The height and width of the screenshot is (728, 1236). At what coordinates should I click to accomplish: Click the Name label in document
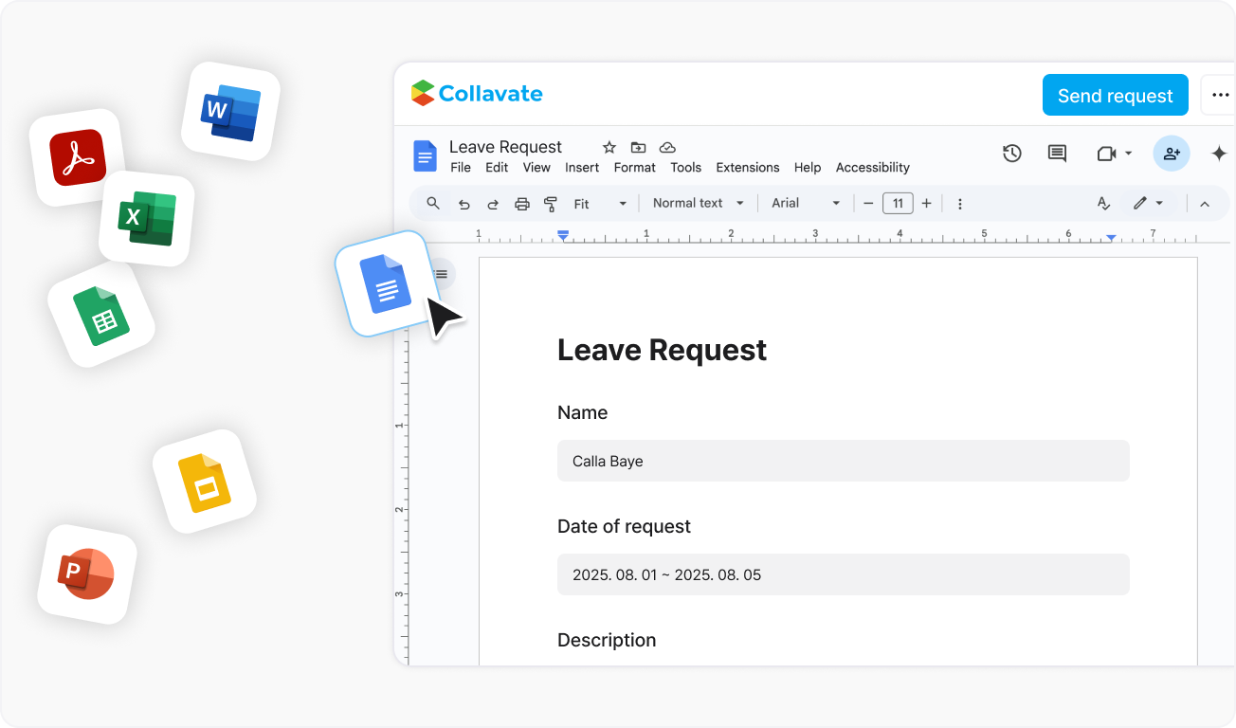[x=582, y=412]
